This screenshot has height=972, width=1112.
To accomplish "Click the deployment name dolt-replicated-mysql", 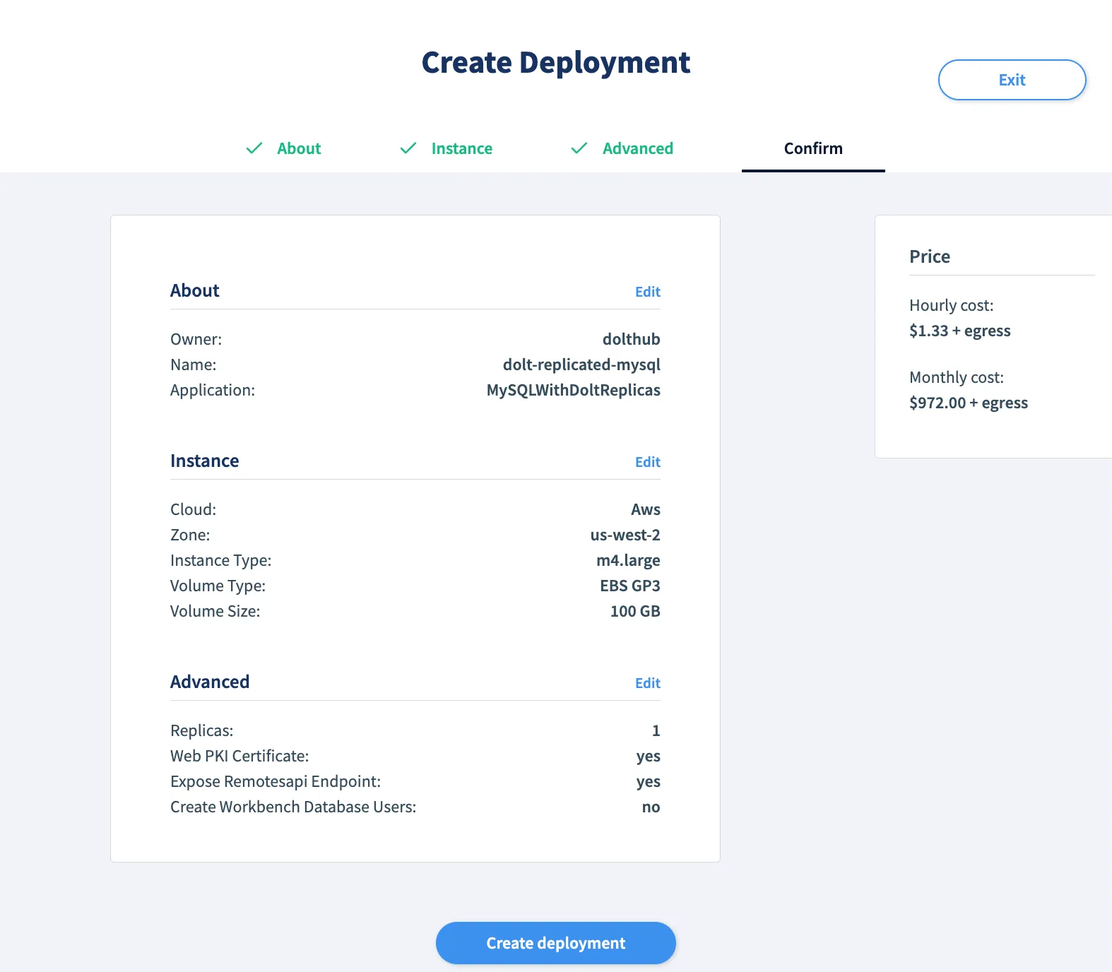I will [x=581, y=364].
